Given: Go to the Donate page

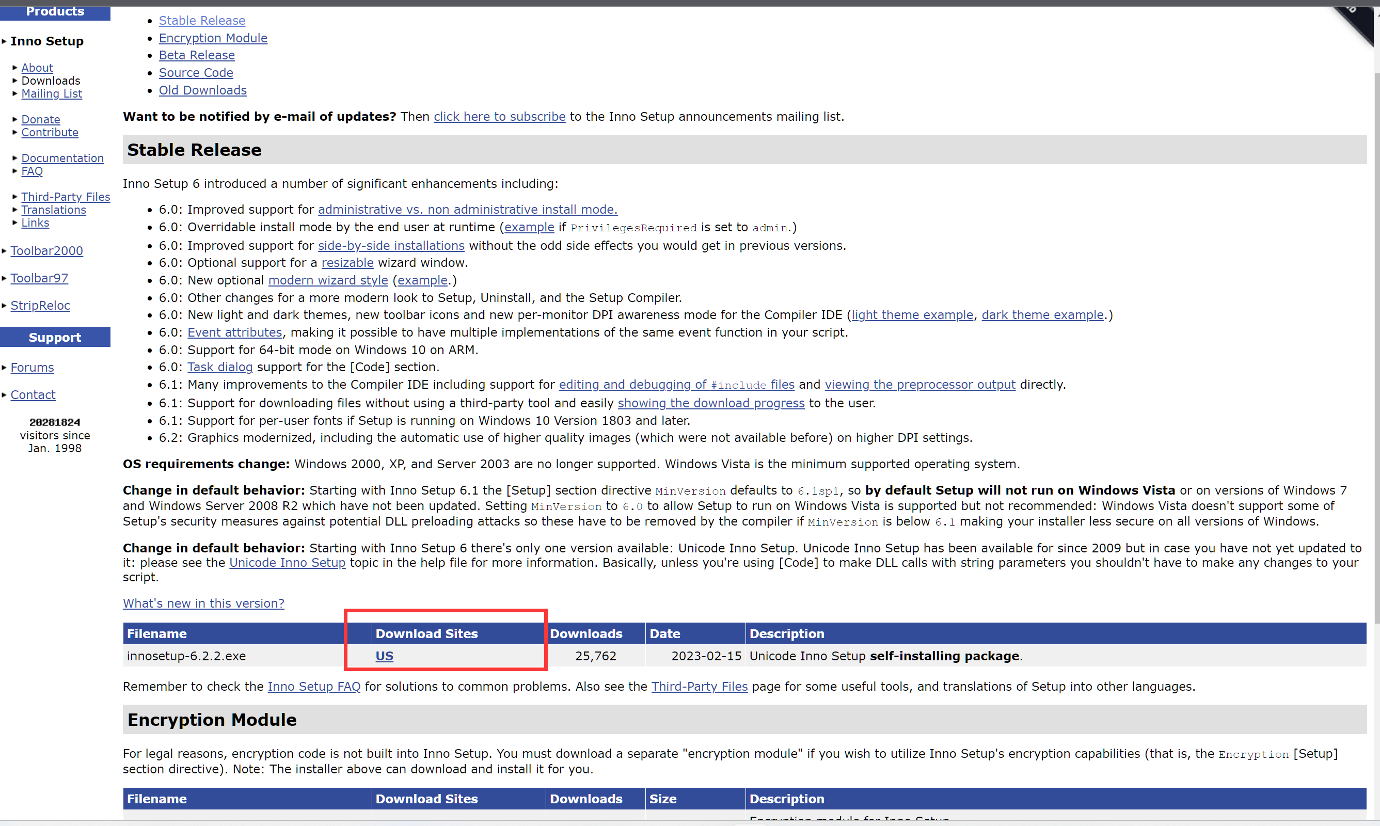Looking at the screenshot, I should point(41,119).
